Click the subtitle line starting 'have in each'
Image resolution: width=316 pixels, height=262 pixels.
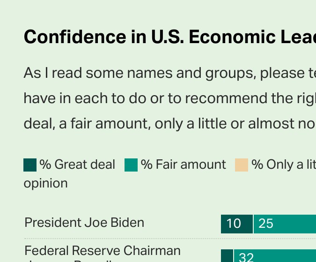169,98
